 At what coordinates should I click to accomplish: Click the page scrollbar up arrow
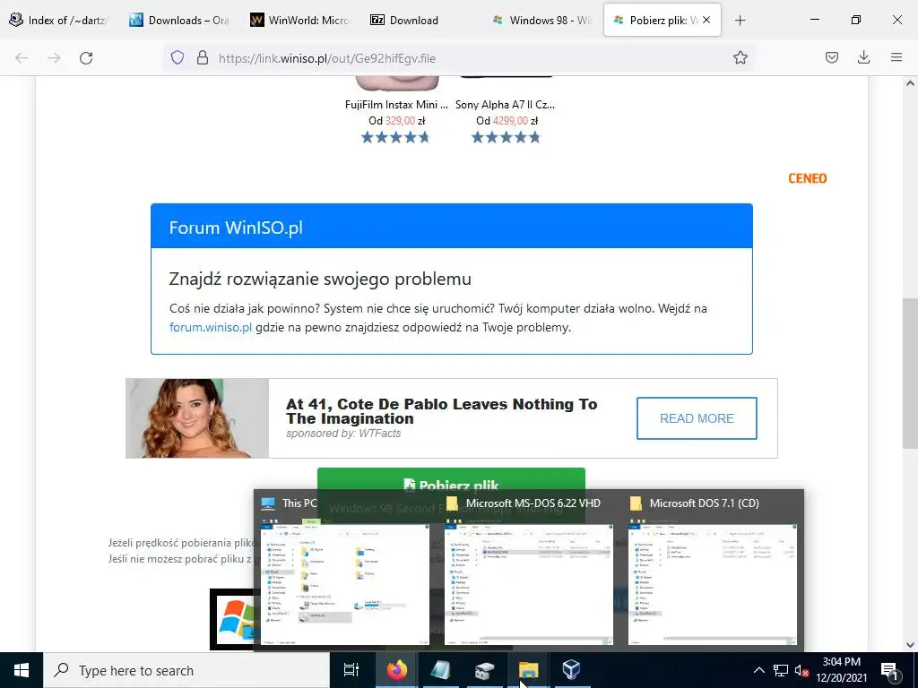910,83
